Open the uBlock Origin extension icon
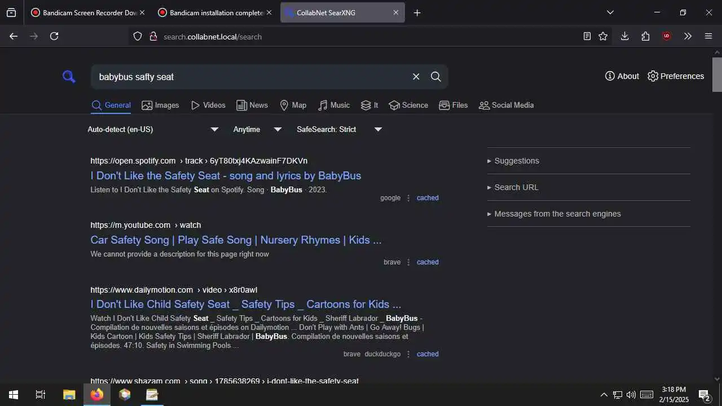The height and width of the screenshot is (406, 722). [667, 36]
